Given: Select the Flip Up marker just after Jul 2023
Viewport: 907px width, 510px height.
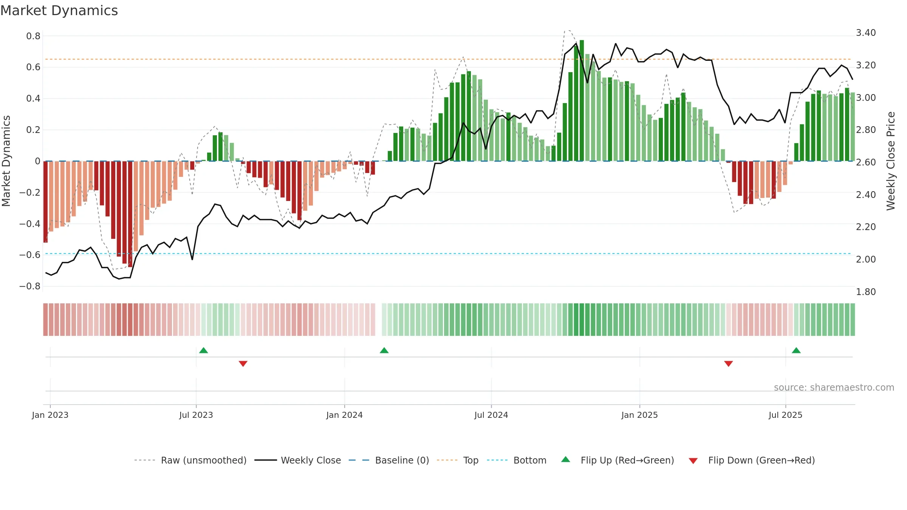Looking at the screenshot, I should pos(204,350).
